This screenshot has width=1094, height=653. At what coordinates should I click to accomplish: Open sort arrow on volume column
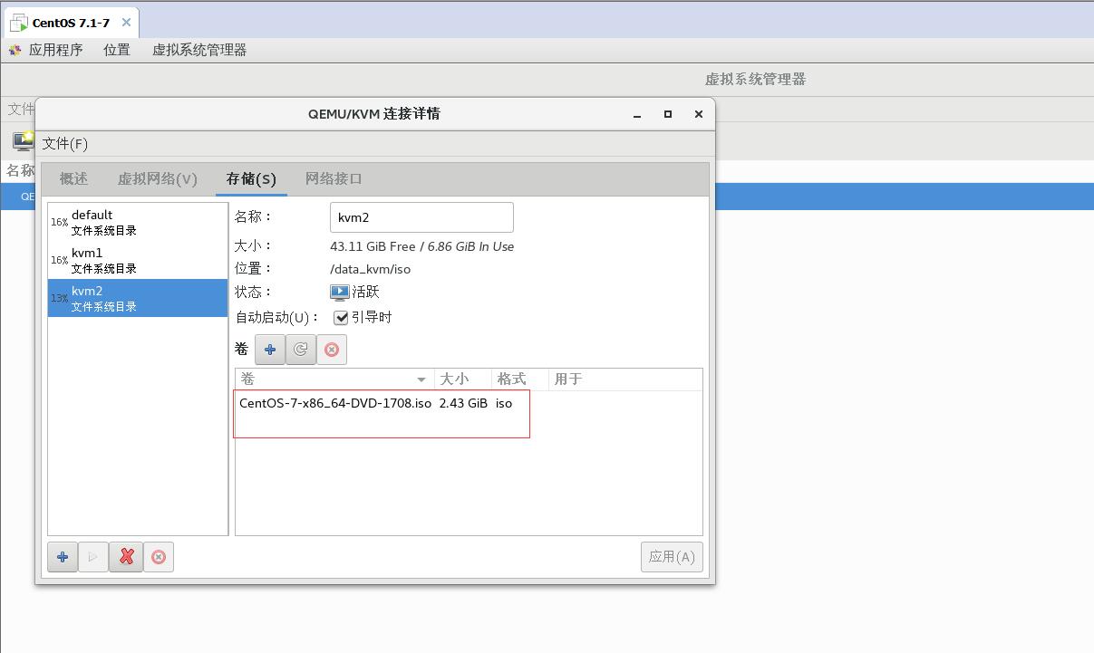(x=421, y=379)
